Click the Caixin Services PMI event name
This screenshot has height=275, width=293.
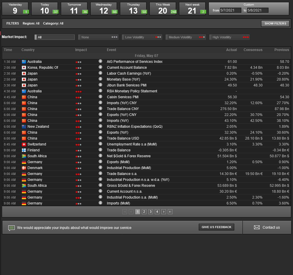(123, 97)
